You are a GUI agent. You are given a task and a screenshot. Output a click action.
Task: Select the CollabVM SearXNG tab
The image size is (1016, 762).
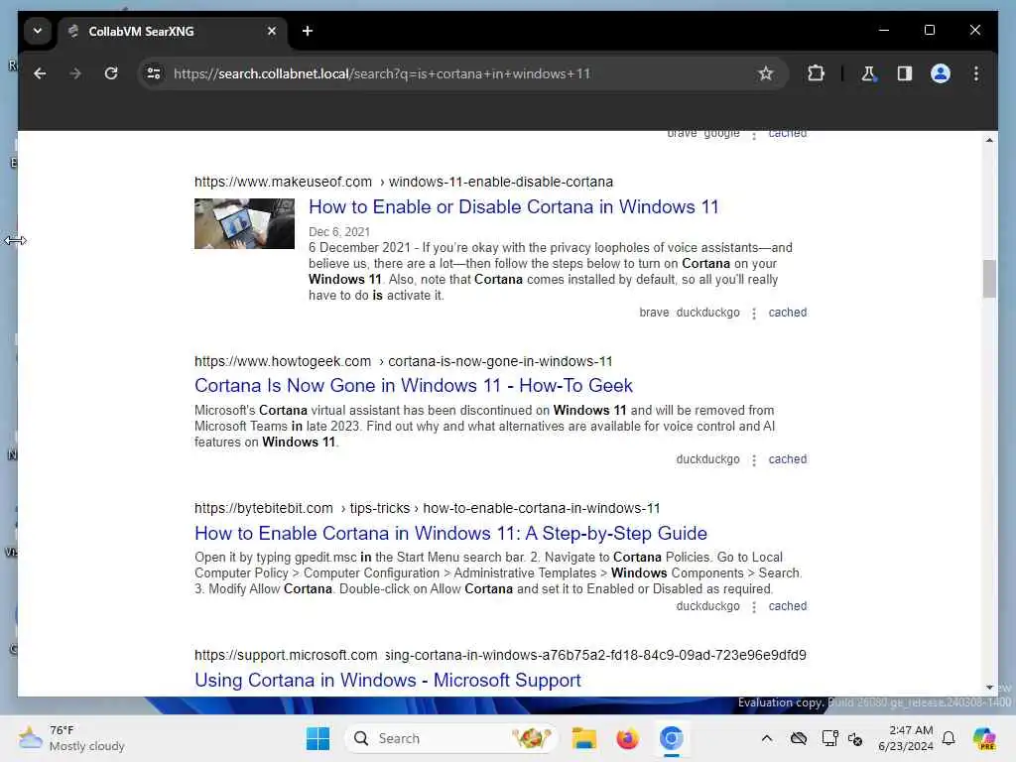click(173, 31)
